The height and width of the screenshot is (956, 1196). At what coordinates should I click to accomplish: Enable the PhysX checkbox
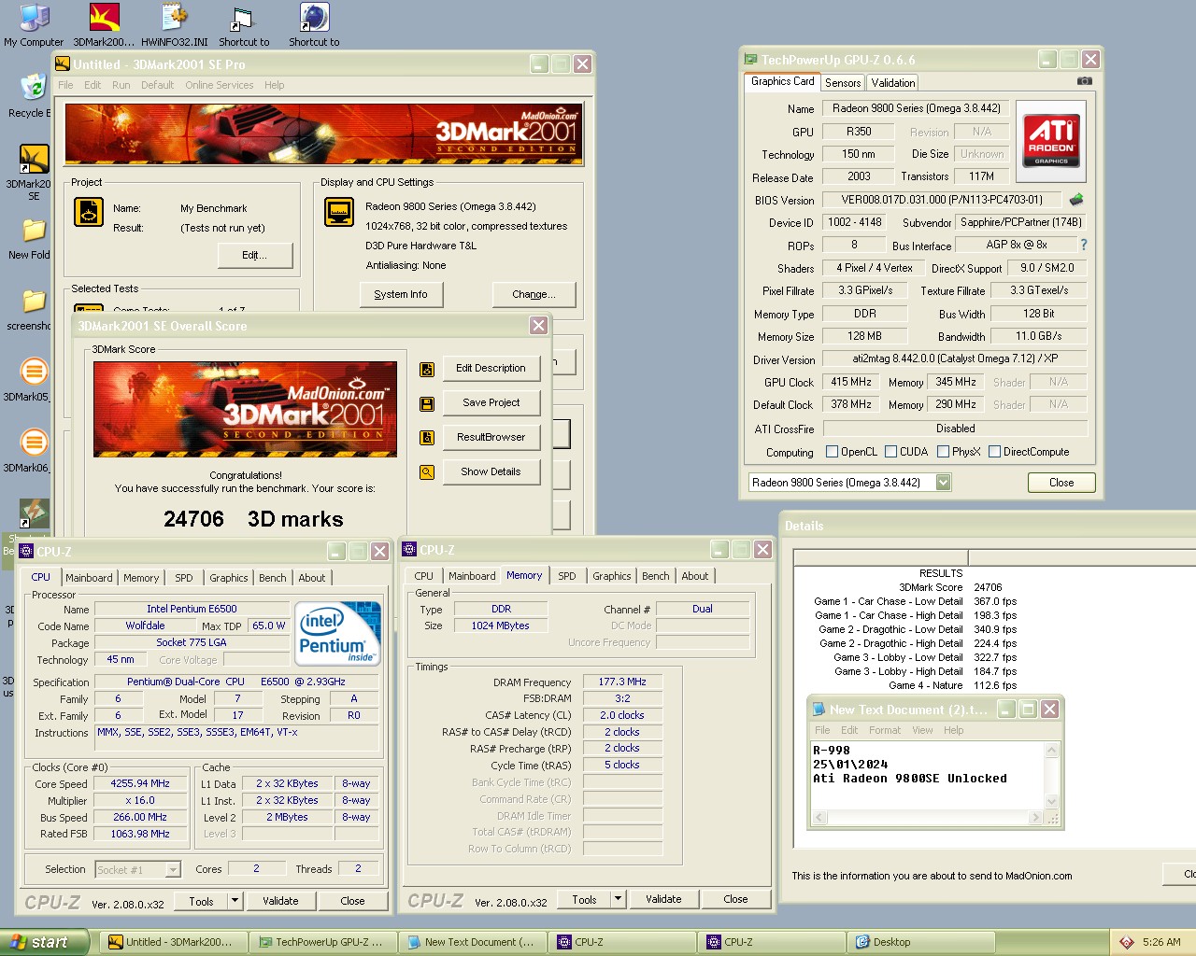tap(943, 452)
